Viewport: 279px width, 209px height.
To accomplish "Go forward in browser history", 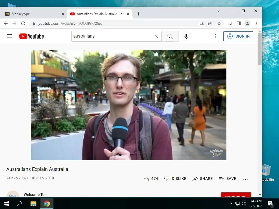I will coord(14,23).
